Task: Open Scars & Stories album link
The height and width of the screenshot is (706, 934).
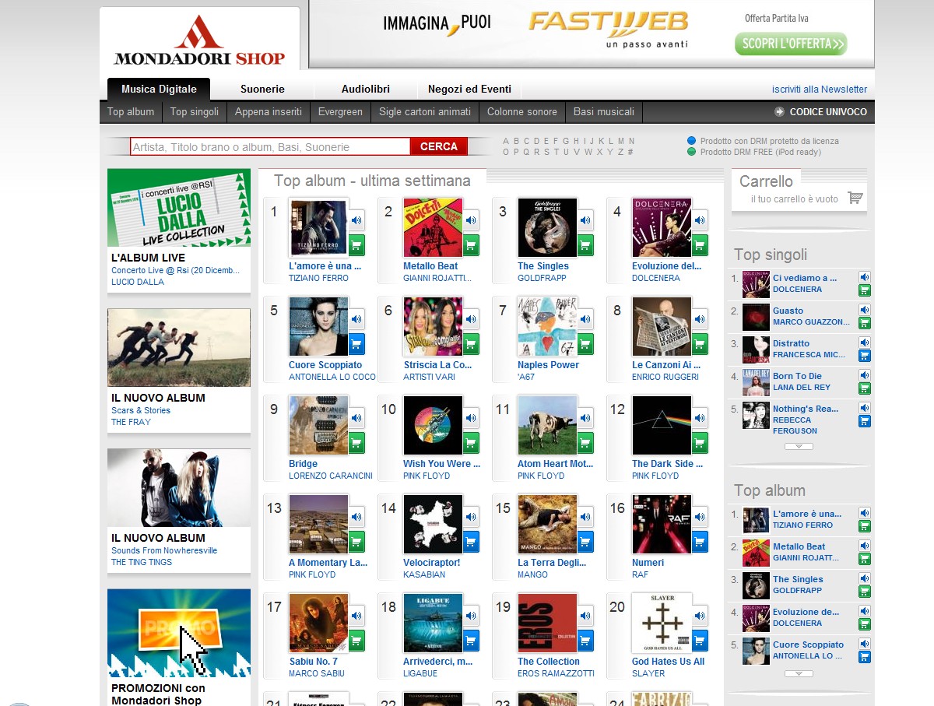Action: 141,410
